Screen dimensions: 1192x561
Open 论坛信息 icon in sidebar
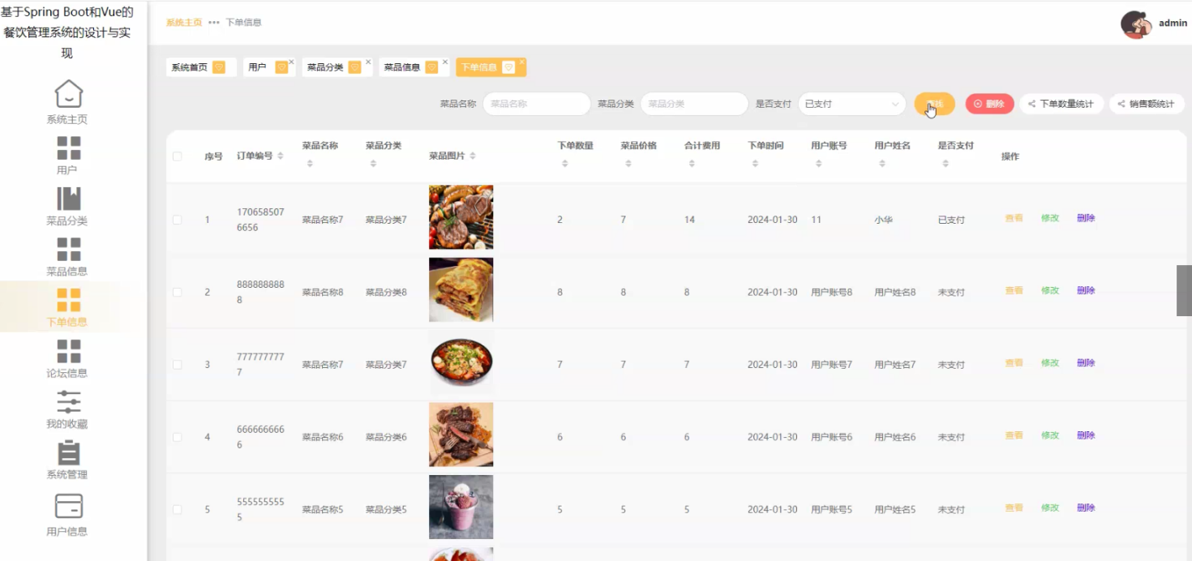coord(69,351)
